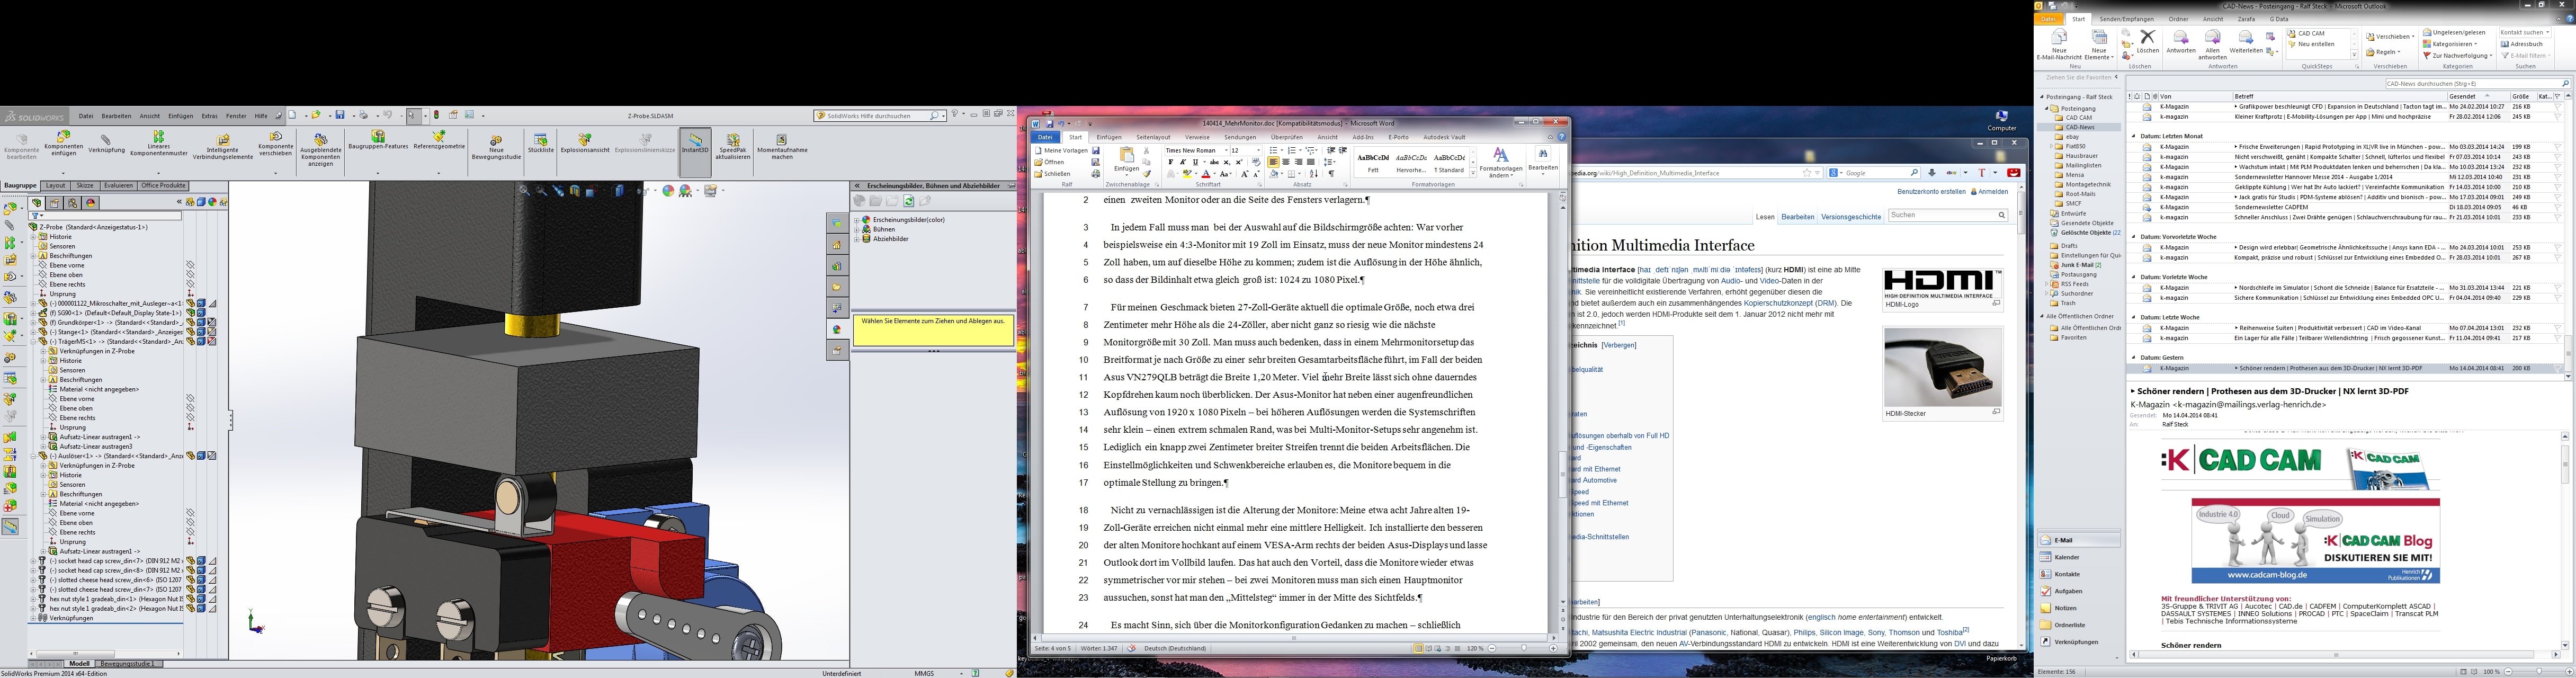Open Senden/Empfangen tab in Outlook
Image resolution: width=2576 pixels, height=678 pixels.
point(2127,19)
